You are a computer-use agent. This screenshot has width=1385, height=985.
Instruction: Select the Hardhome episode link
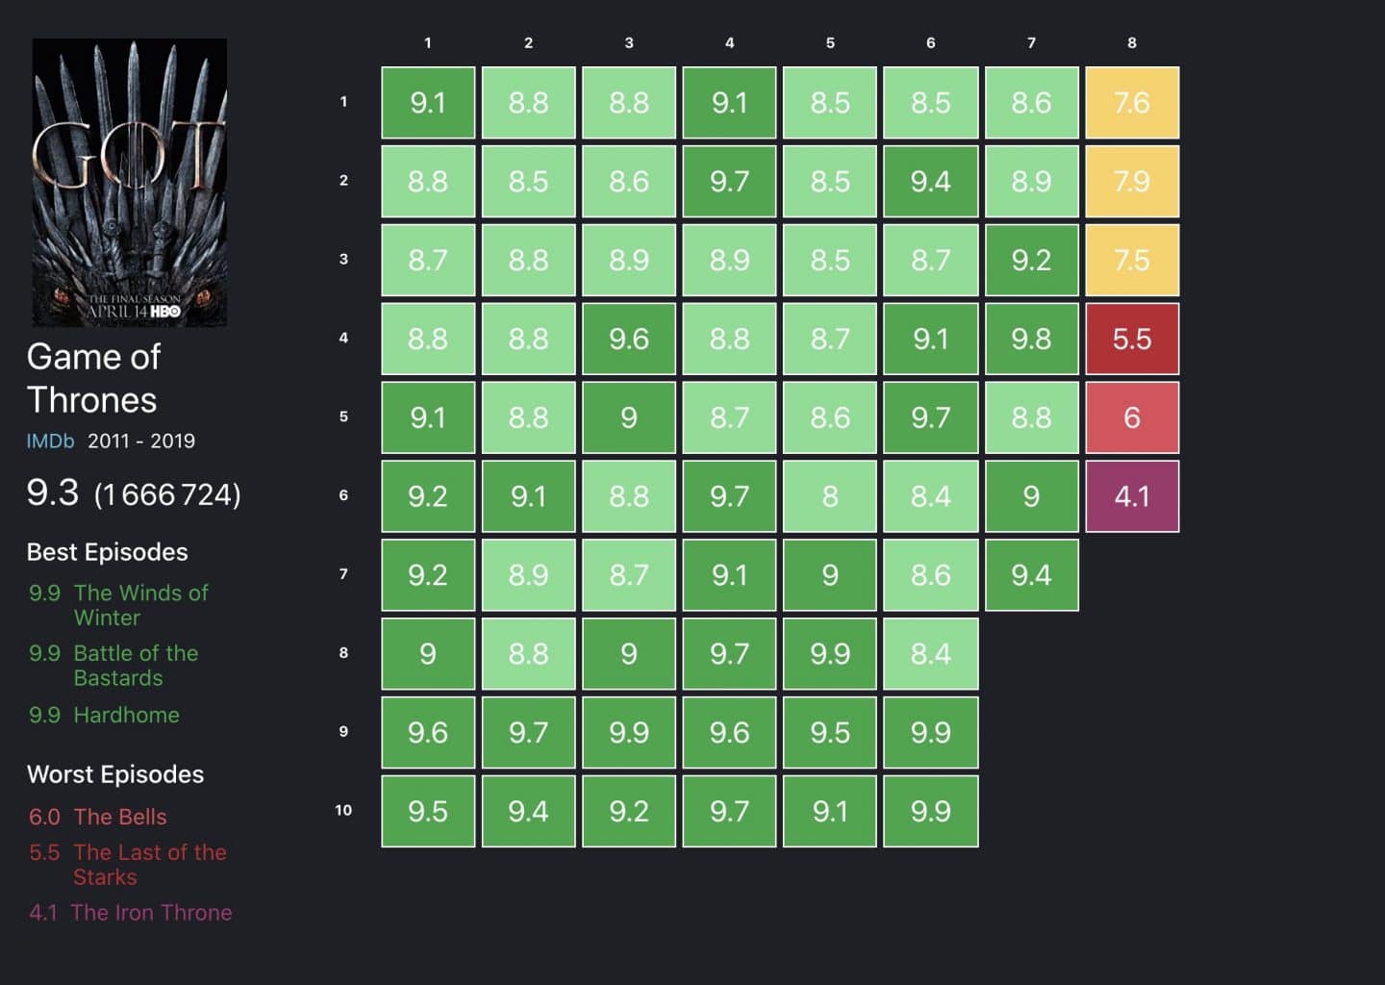(x=126, y=715)
